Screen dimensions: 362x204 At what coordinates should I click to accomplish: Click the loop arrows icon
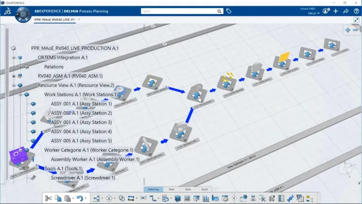131,198
